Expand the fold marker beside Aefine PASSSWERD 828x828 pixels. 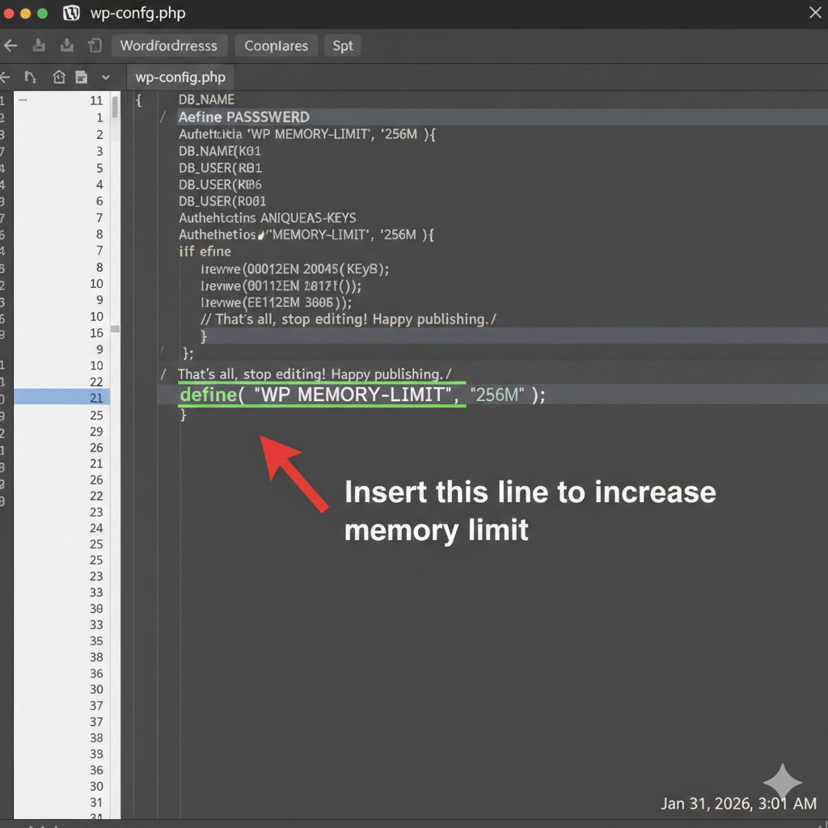(x=161, y=116)
